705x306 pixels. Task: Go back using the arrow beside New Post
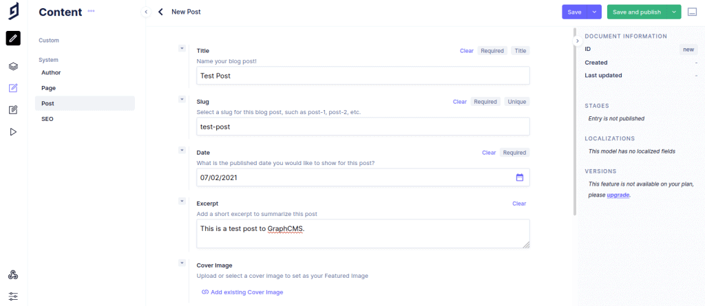tap(160, 12)
